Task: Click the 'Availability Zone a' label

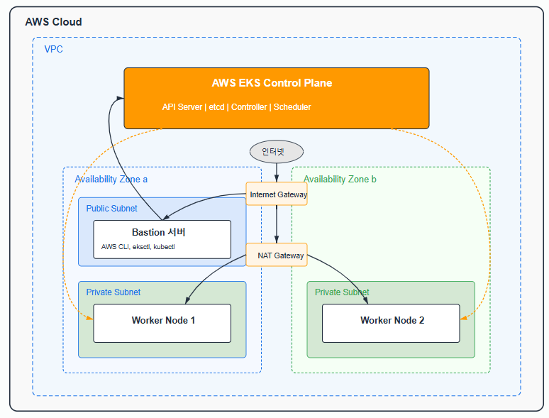Action: (x=111, y=179)
